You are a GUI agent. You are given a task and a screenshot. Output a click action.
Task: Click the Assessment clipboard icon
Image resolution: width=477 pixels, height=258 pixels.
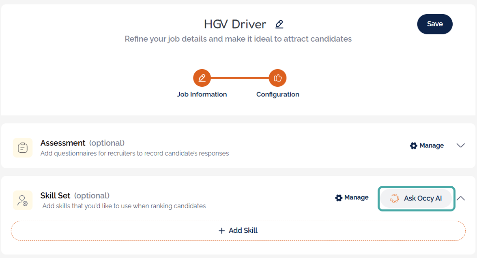coord(23,148)
